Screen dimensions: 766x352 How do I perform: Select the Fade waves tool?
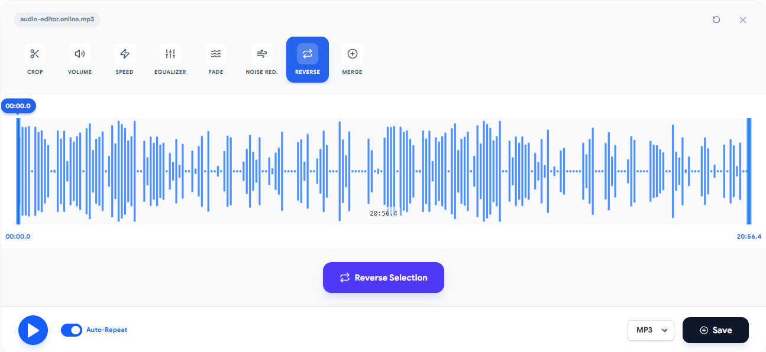pos(216,60)
